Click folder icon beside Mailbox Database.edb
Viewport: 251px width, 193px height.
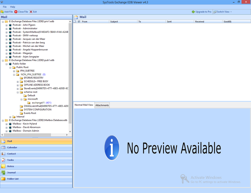pos(6,120)
